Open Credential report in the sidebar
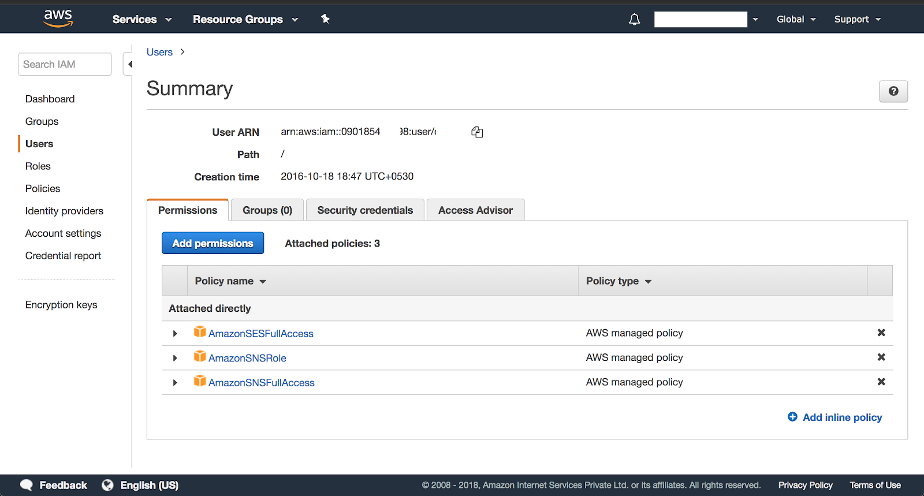This screenshot has height=496, width=924. (x=63, y=256)
